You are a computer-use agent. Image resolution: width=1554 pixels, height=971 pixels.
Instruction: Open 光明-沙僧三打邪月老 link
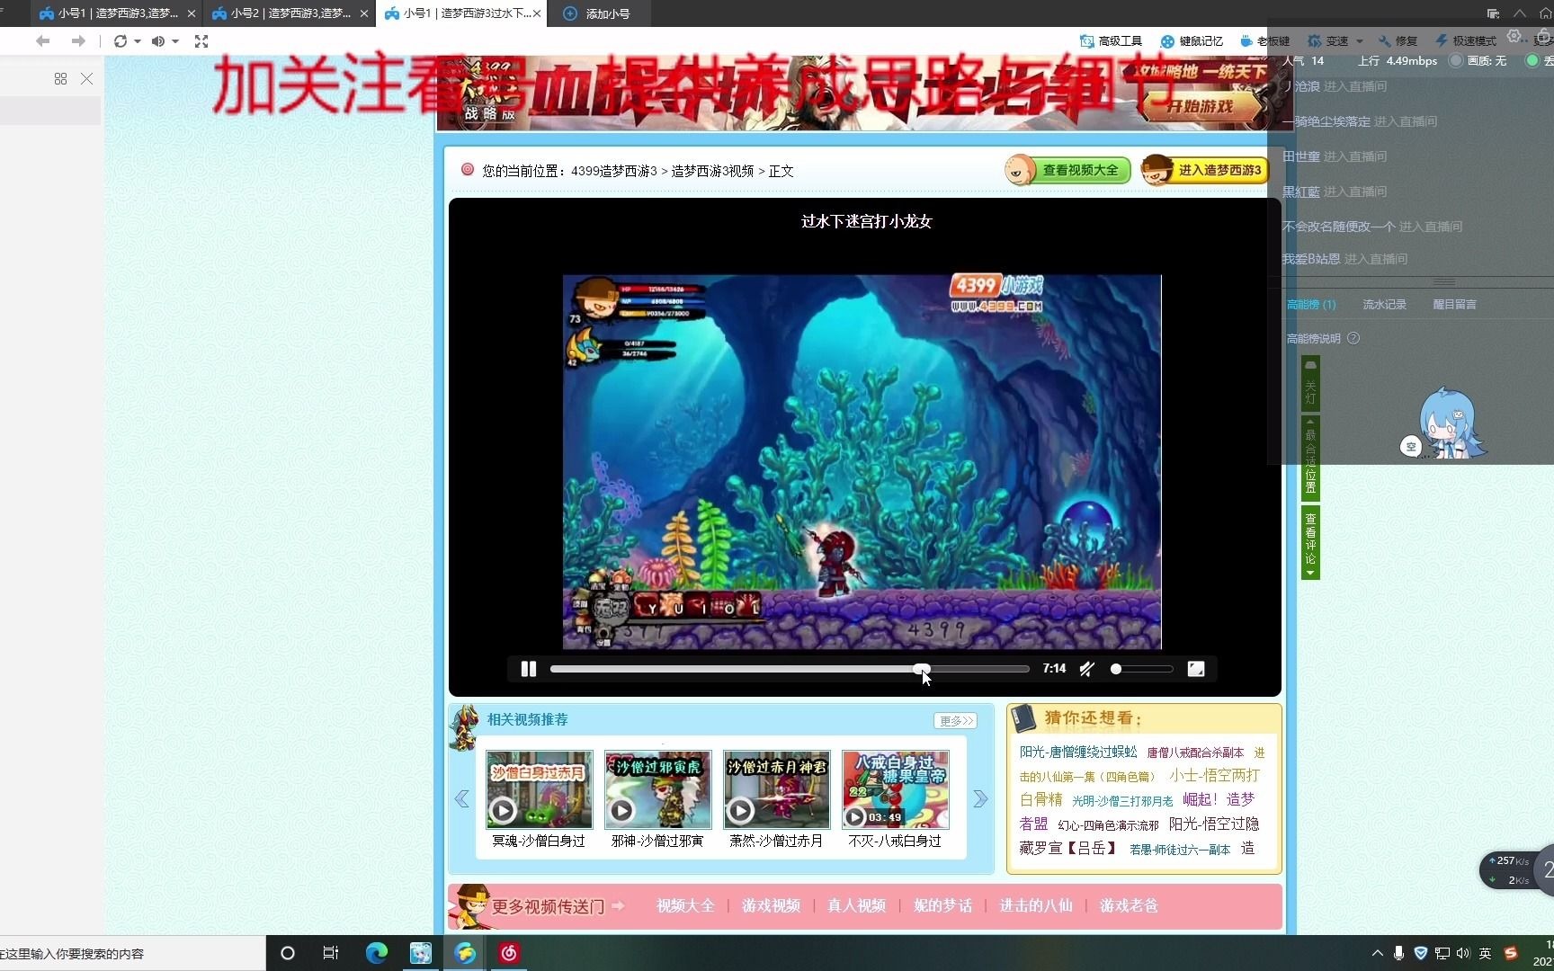click(1122, 801)
